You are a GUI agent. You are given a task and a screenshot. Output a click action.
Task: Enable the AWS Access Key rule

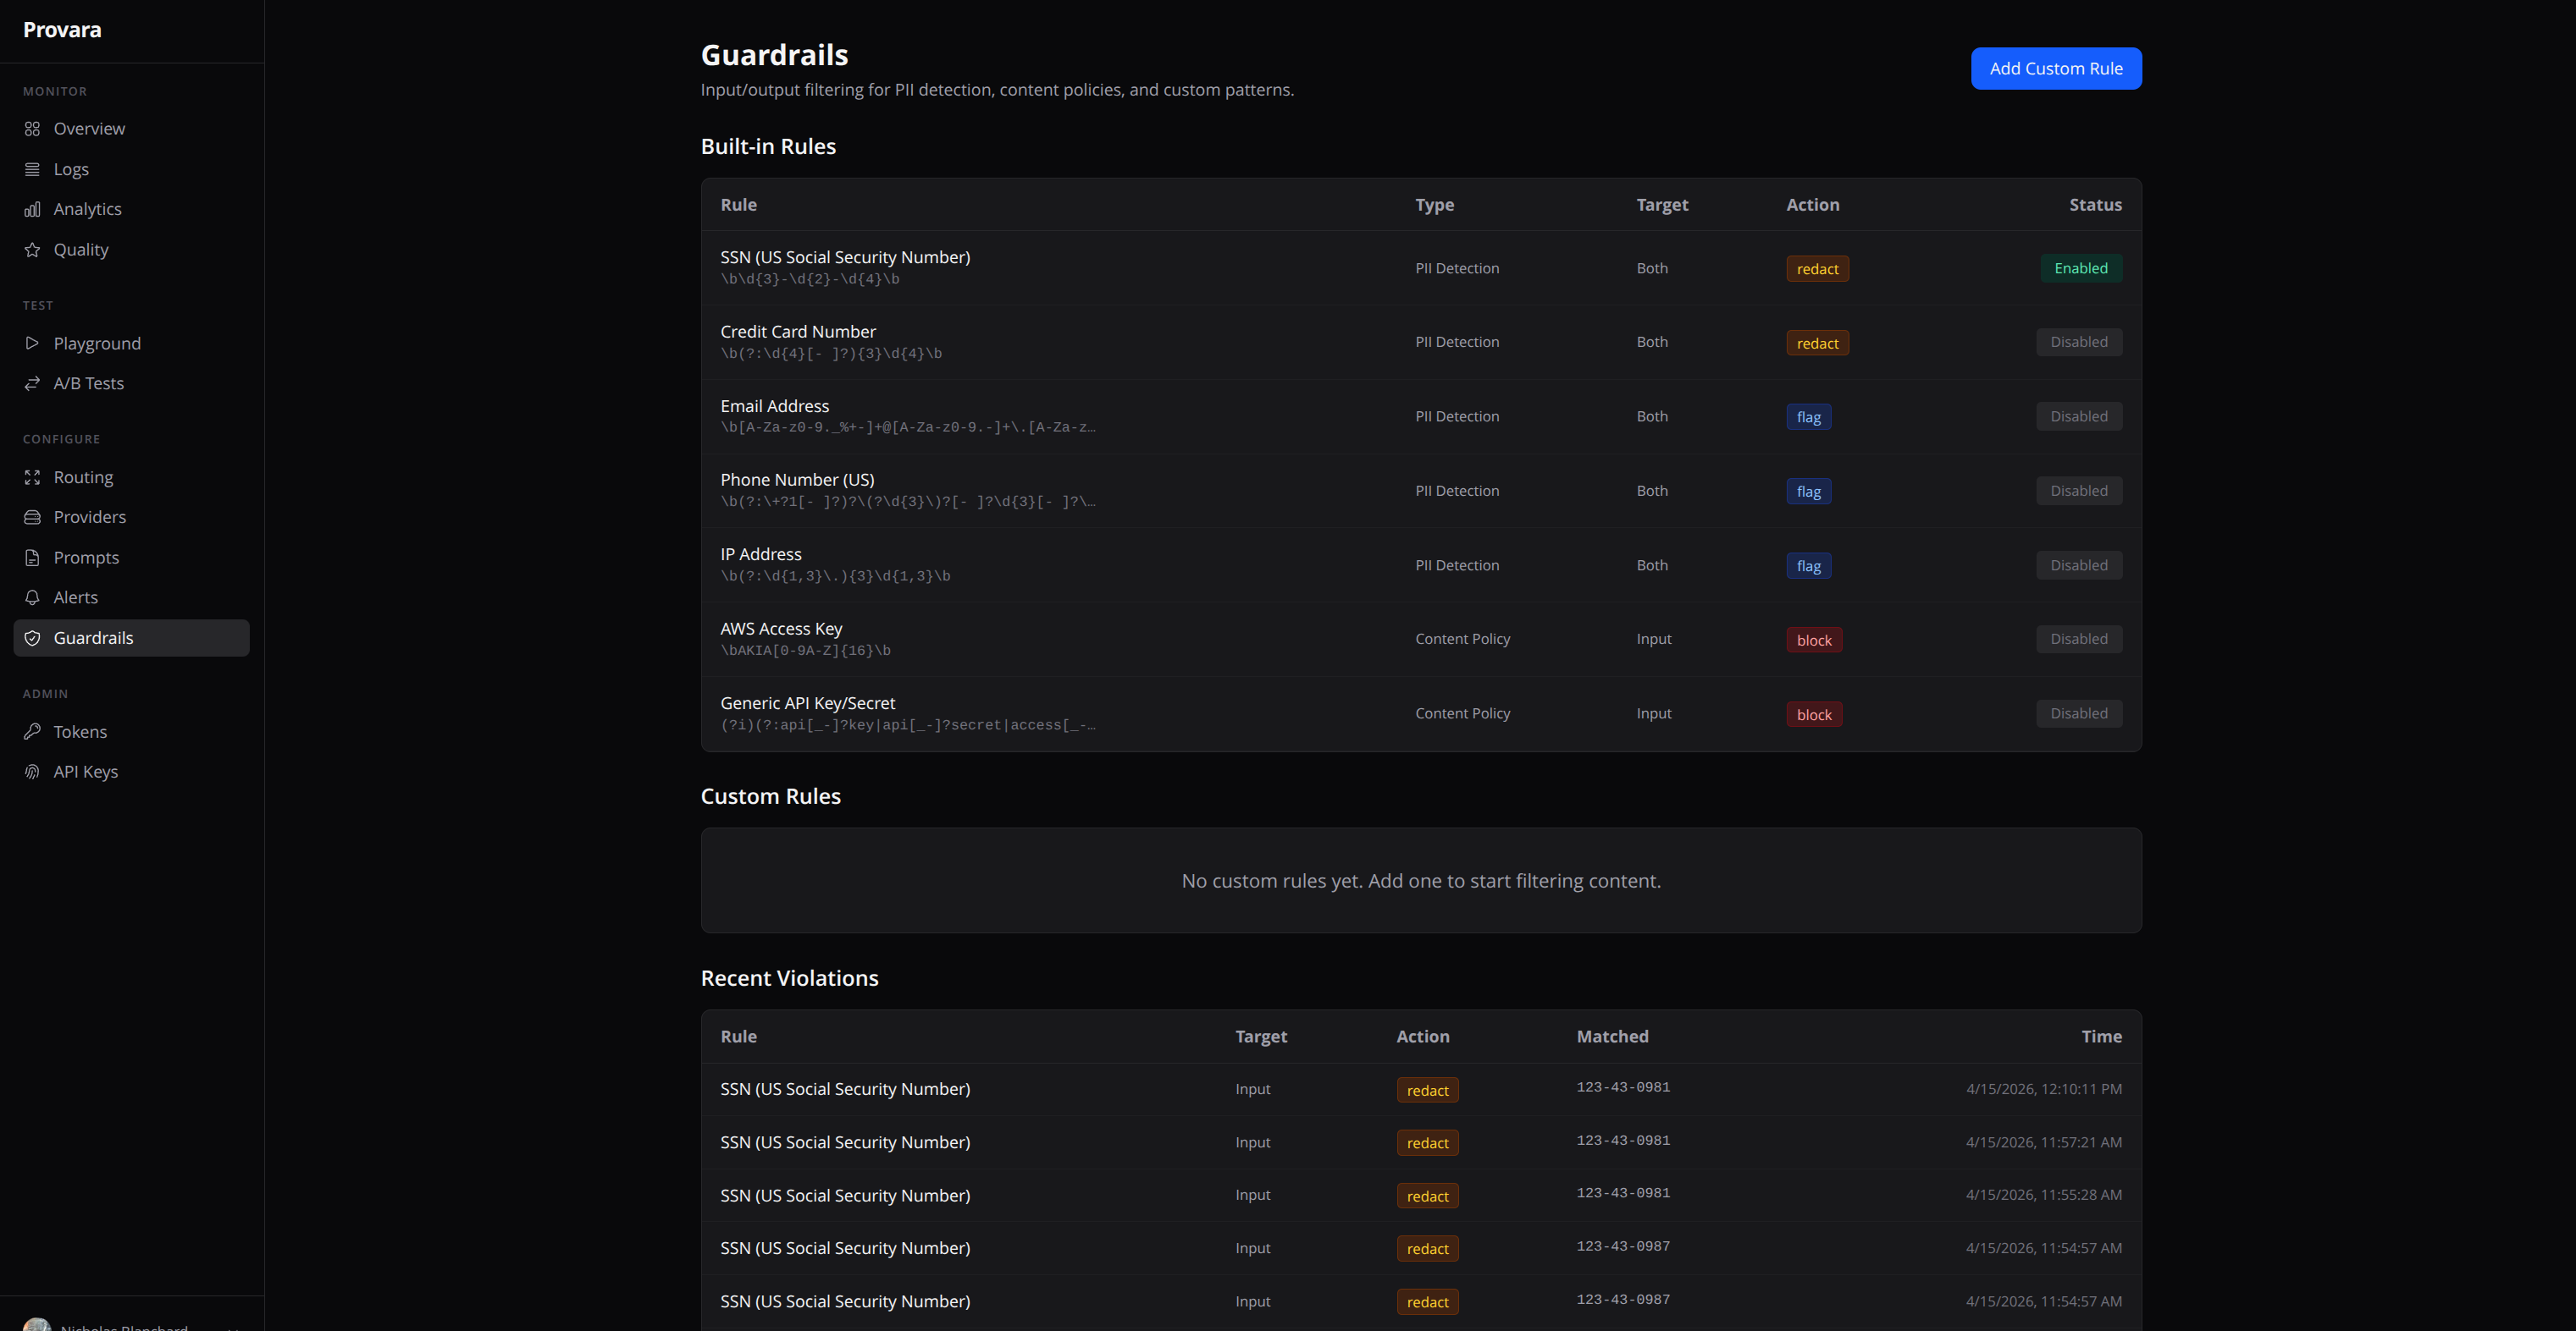tap(2078, 639)
